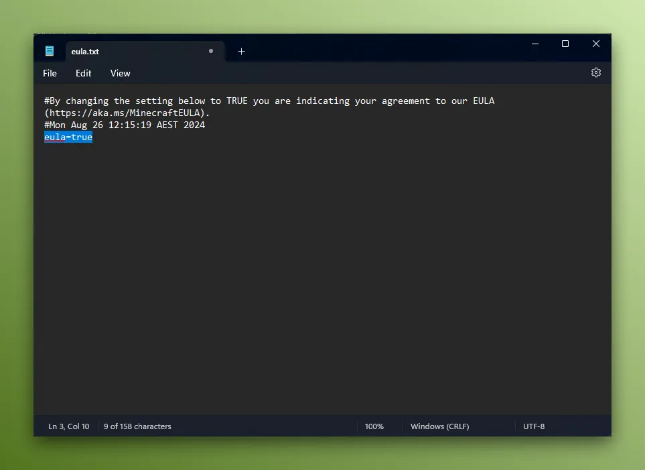Click the date line starting with #Mon Aug
The width and height of the screenshot is (645, 470).
(x=124, y=125)
